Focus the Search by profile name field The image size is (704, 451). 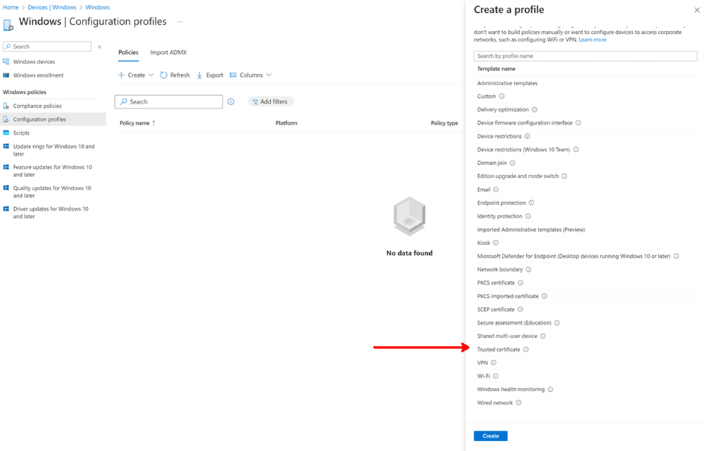[x=586, y=56]
